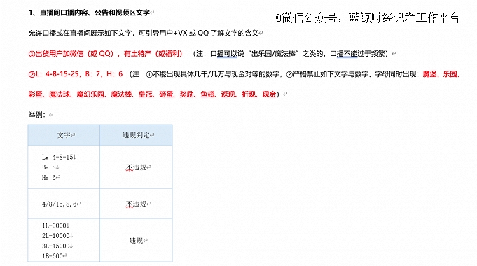This screenshot has width=477, height=266.
Task: Click red text "①出货用户加微信（或 QQ），有土特产（或福利）"
Action: tap(105, 54)
